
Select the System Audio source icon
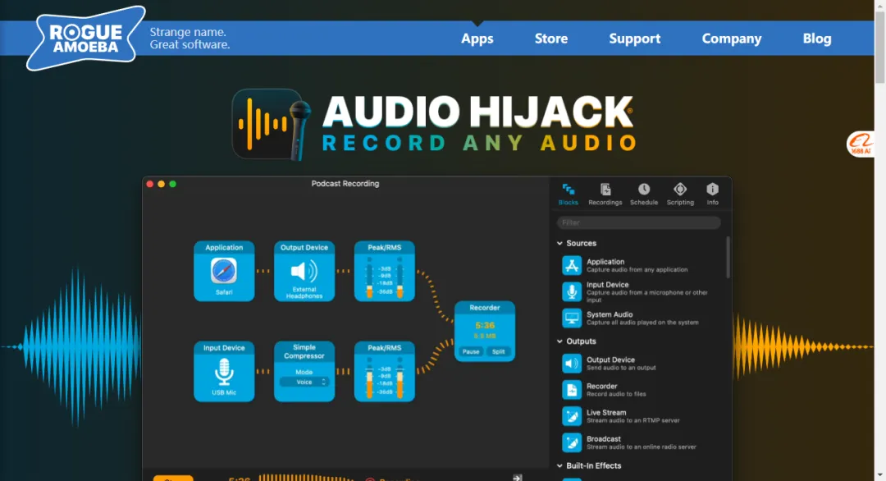(x=571, y=318)
